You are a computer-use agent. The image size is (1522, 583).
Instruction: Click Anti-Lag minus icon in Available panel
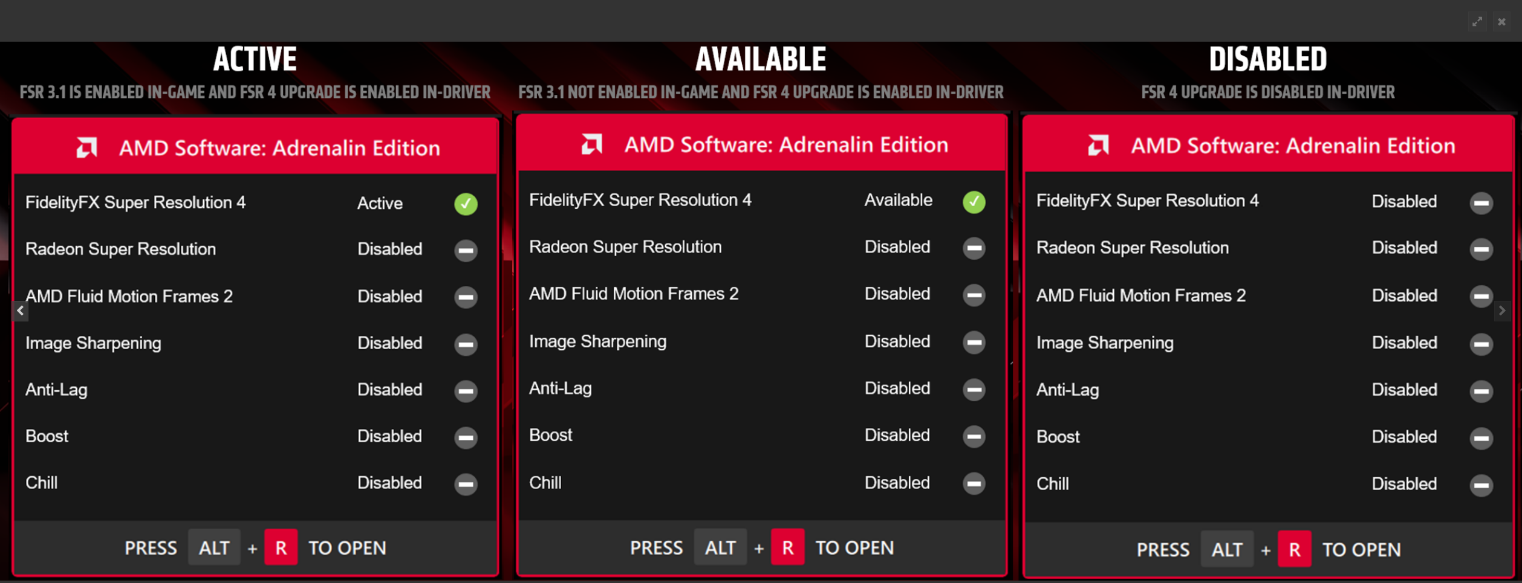click(x=974, y=389)
